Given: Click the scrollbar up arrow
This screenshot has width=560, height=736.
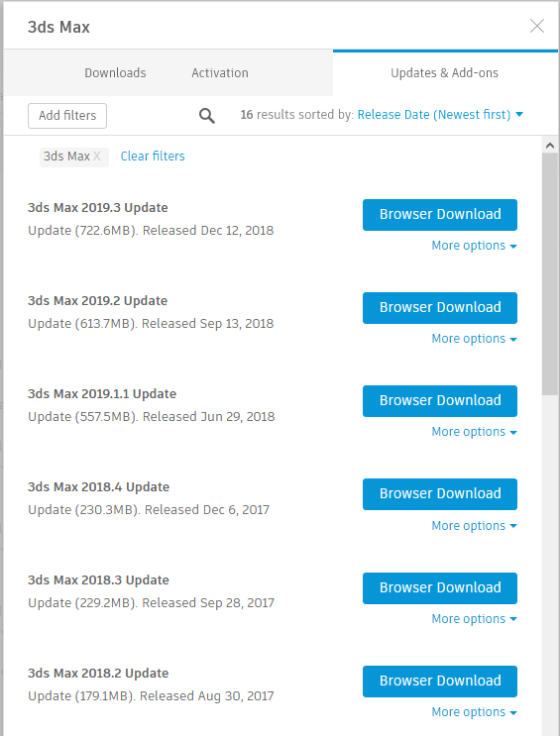Looking at the screenshot, I should click(550, 146).
